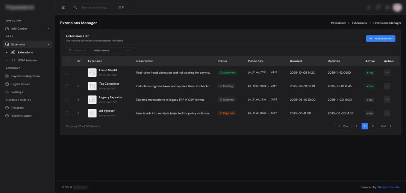Open action menu for Fraud Shield
Image resolution: width=406 pixels, height=193 pixels.
387,73
